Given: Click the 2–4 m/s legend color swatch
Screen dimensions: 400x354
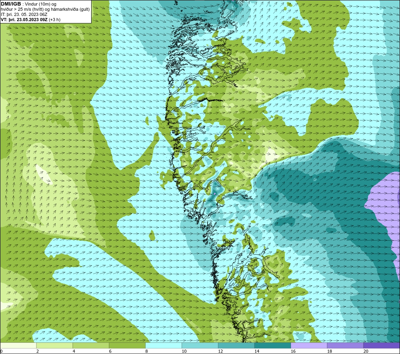Looking at the screenshot, I should (54, 345).
